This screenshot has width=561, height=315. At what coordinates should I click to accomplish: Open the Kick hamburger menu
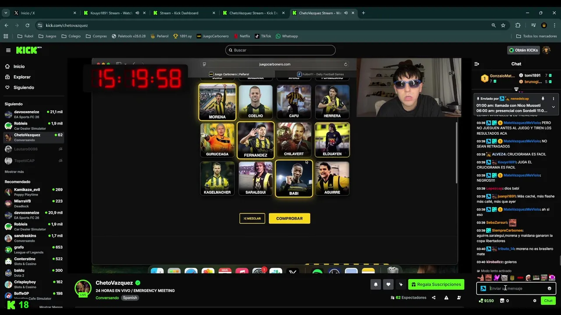click(8, 50)
